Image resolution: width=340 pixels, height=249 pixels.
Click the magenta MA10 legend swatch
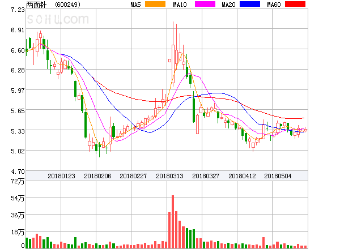pos(205,4)
